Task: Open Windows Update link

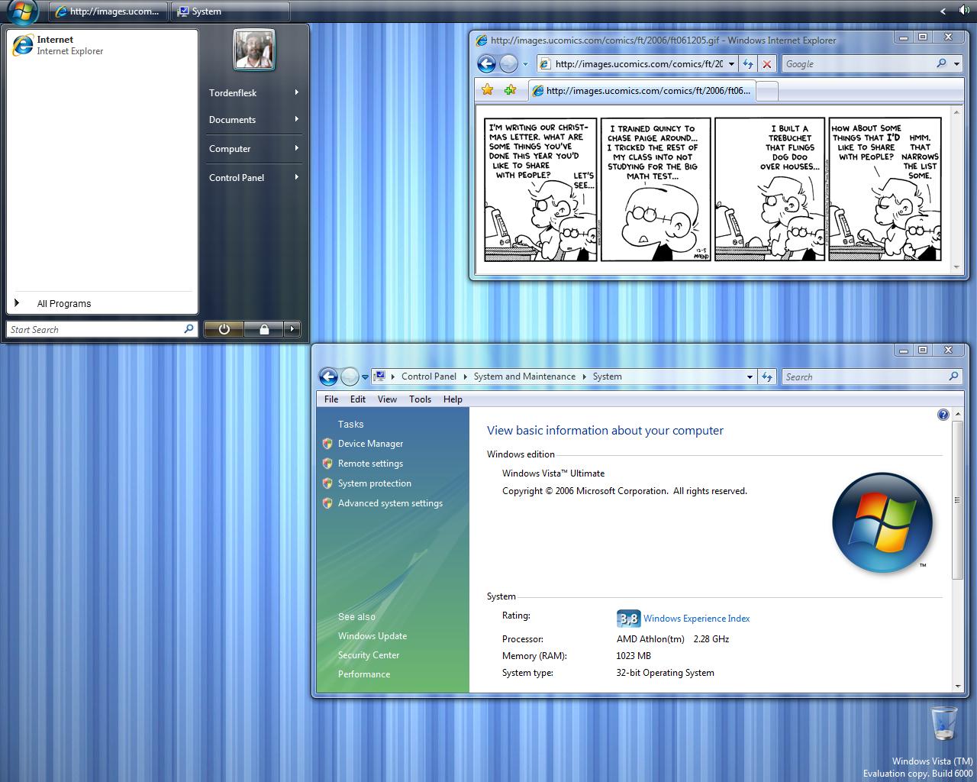Action: click(x=372, y=636)
